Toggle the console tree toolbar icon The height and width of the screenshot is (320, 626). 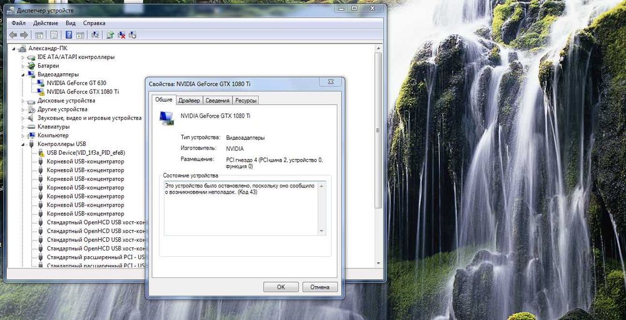tap(39, 35)
